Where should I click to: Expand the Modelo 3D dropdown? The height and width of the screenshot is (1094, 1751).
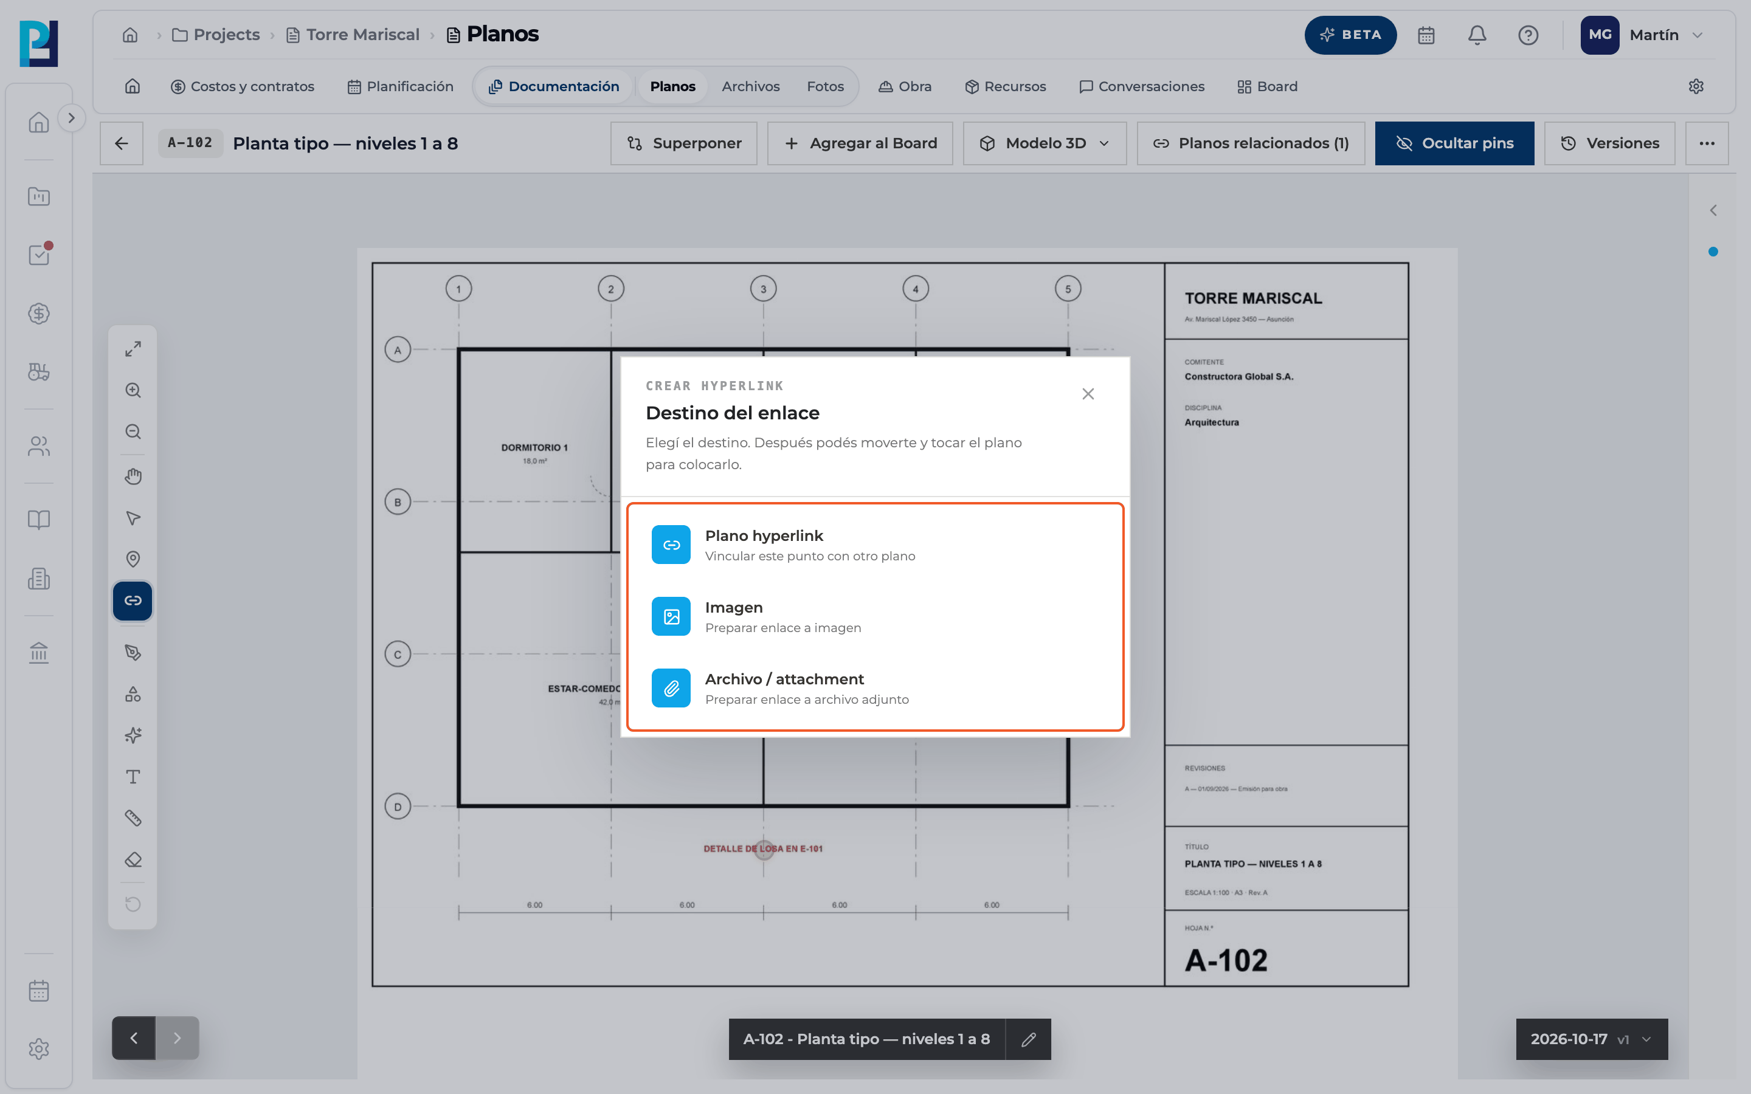click(x=1044, y=143)
